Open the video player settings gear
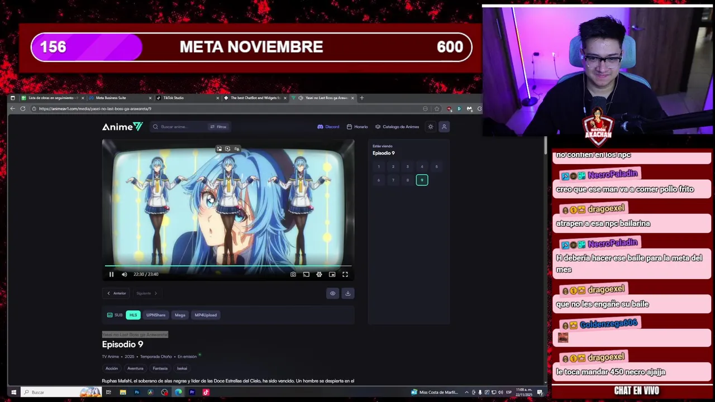Viewport: 715px width, 402px height. click(x=319, y=274)
